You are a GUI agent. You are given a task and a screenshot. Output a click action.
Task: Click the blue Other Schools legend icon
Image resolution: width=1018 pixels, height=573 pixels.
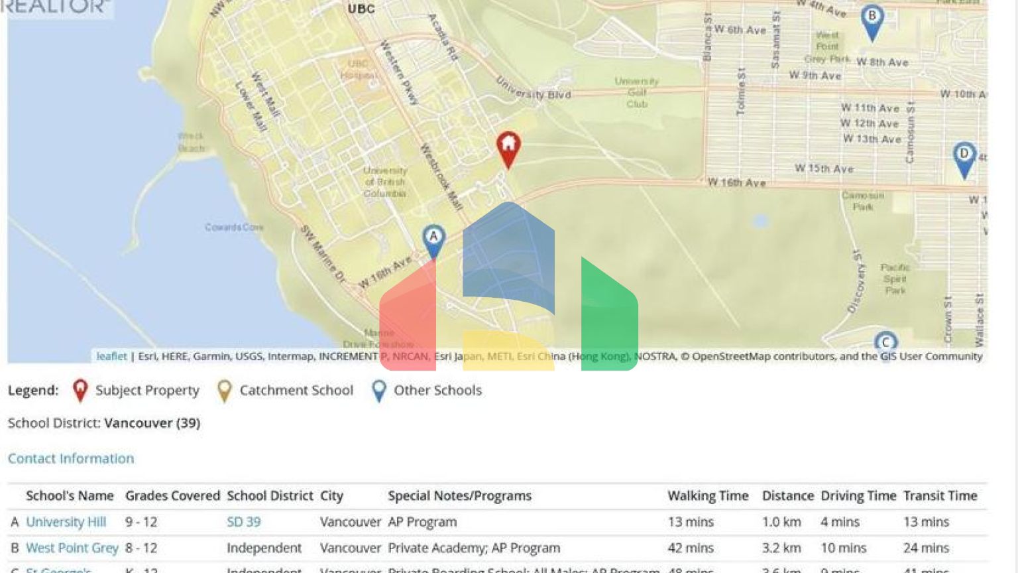[379, 391]
